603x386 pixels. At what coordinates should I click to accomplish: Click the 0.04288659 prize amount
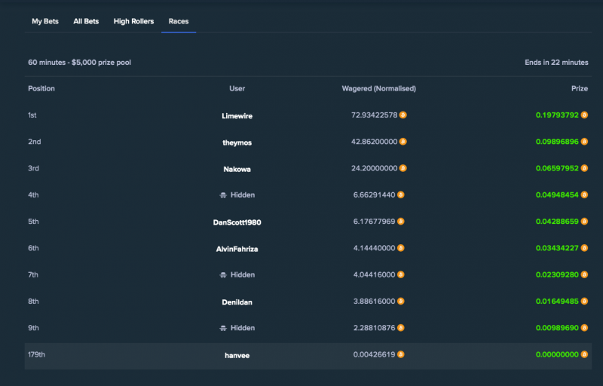(x=557, y=222)
